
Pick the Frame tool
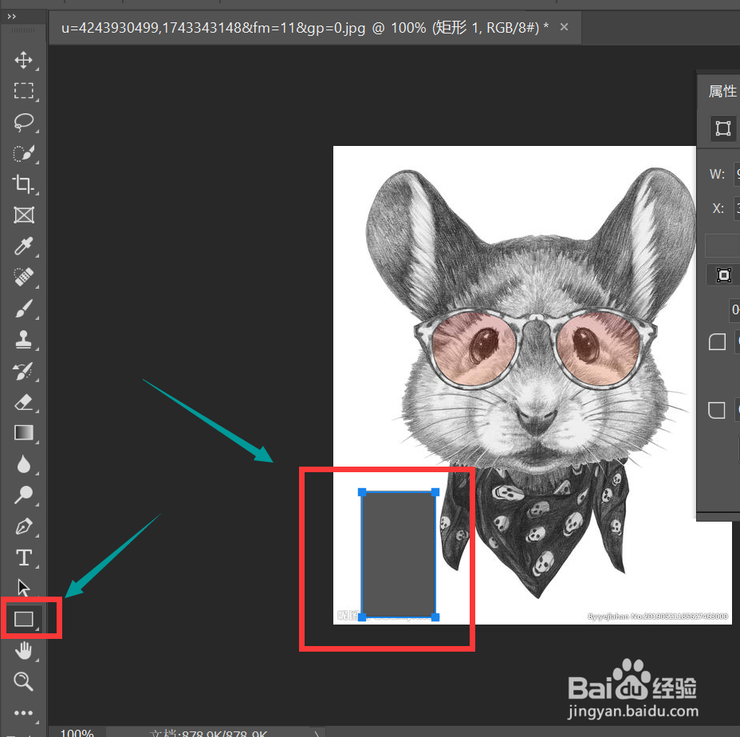(x=24, y=215)
